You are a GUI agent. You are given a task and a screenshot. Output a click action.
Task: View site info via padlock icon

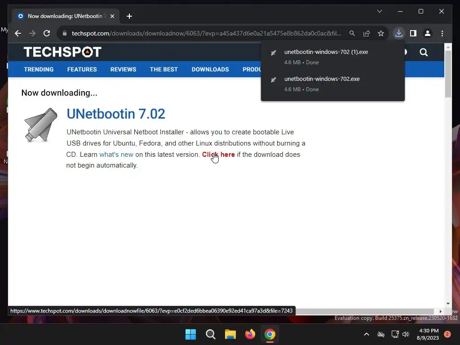coord(65,33)
